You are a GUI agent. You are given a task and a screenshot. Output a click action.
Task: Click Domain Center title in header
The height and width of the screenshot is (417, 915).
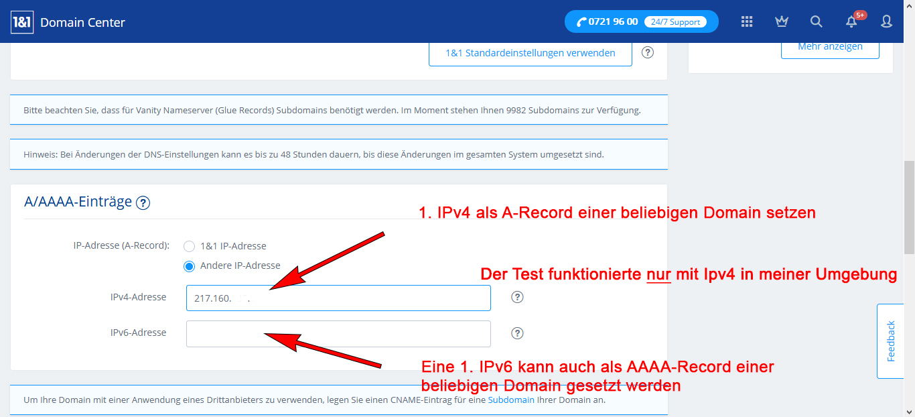[x=82, y=23]
